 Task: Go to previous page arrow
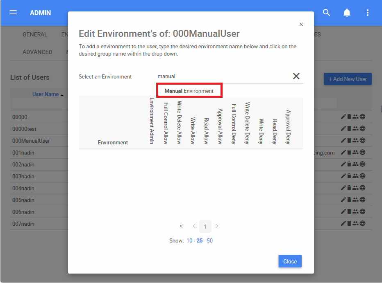[194, 226]
